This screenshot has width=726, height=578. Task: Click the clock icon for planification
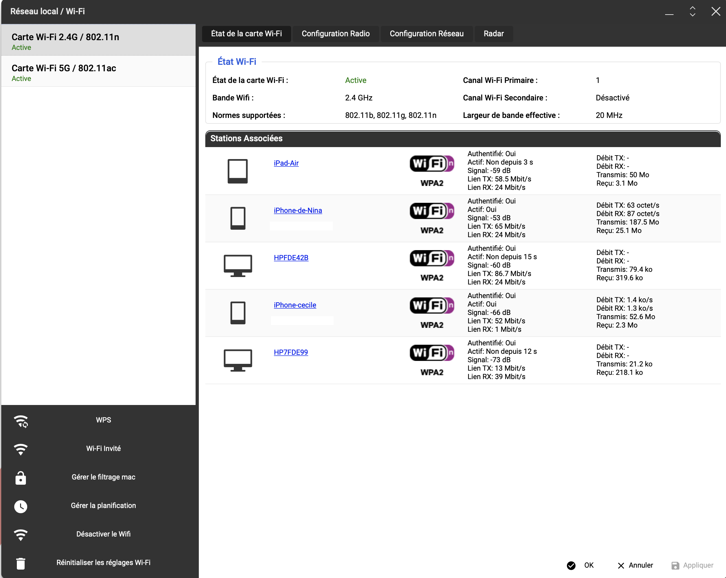pos(21,506)
